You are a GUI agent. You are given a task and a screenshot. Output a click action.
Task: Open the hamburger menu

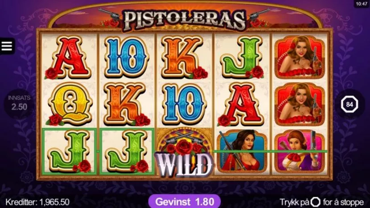point(7,46)
